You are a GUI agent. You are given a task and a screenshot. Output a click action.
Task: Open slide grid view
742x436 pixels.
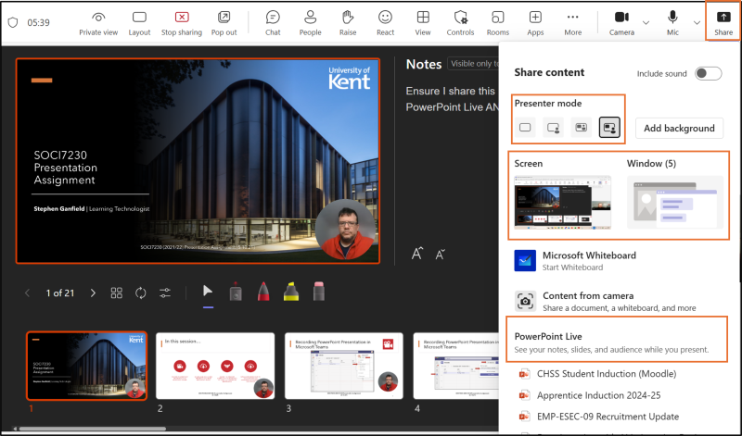coord(117,293)
